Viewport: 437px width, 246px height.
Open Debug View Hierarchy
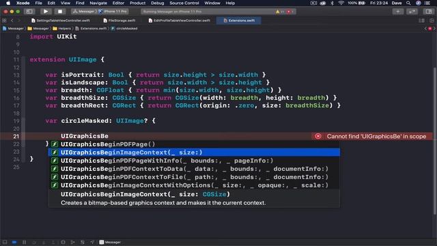pyautogui.click(x=63, y=242)
